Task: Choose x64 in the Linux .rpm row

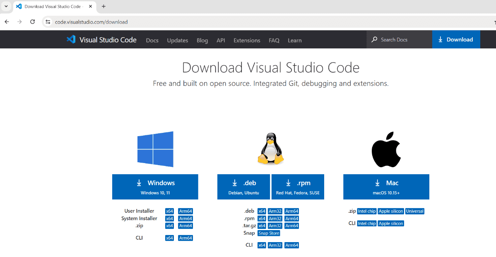Action: coord(262,219)
